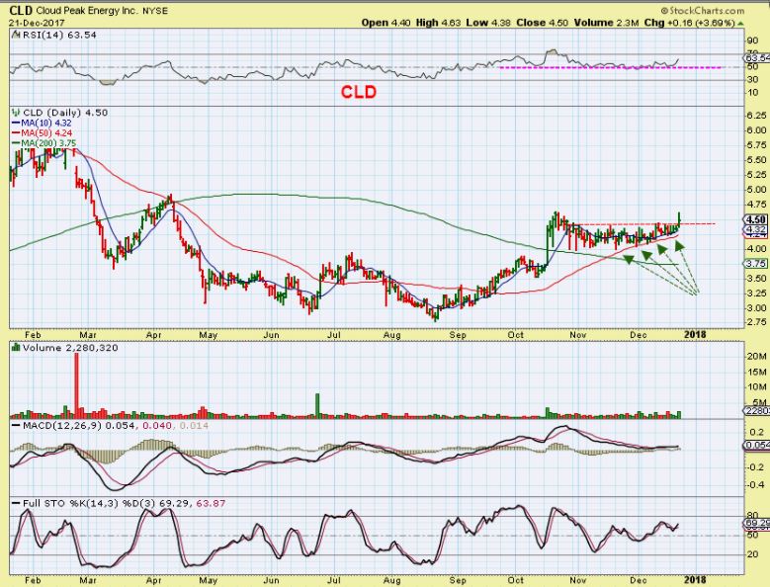Click the 4.32 MA tag on price axis
Viewport: 770px width, 587px height.
point(756,229)
